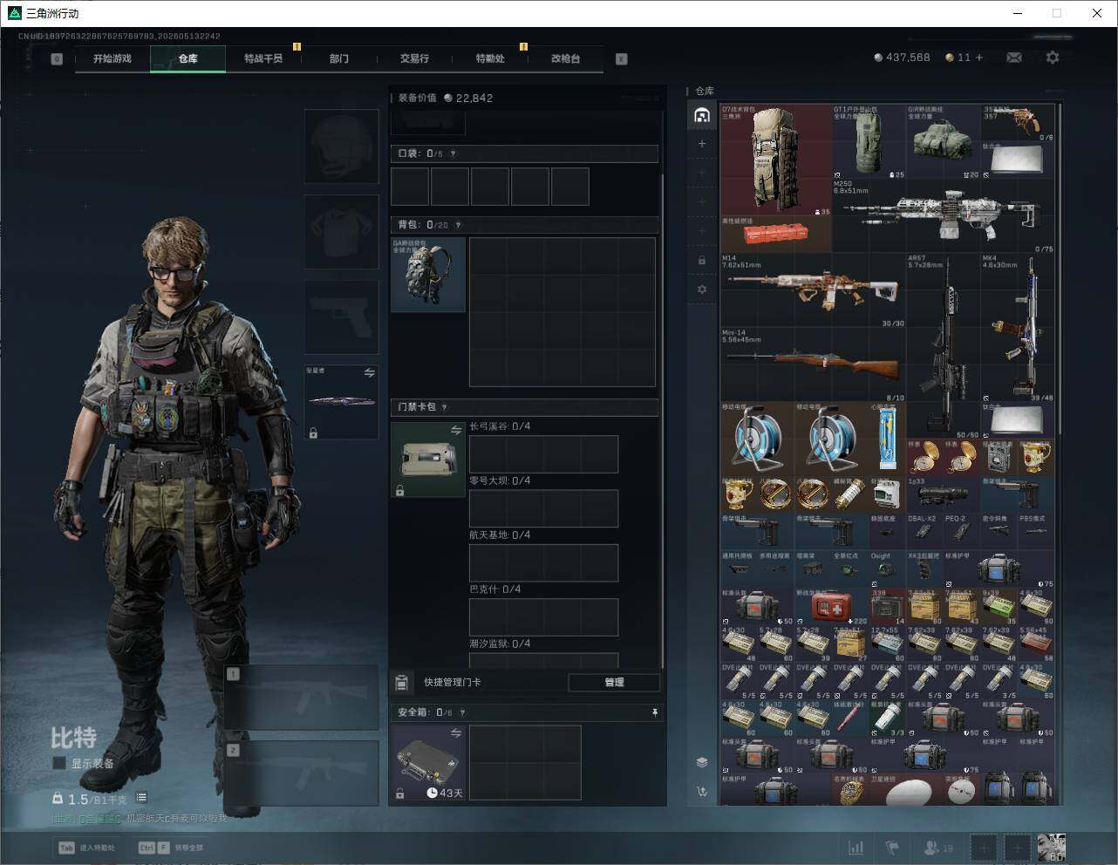Viewport: 1118px width, 865px height.
Task: Select the red medical kit showing 220
Action: [832, 606]
